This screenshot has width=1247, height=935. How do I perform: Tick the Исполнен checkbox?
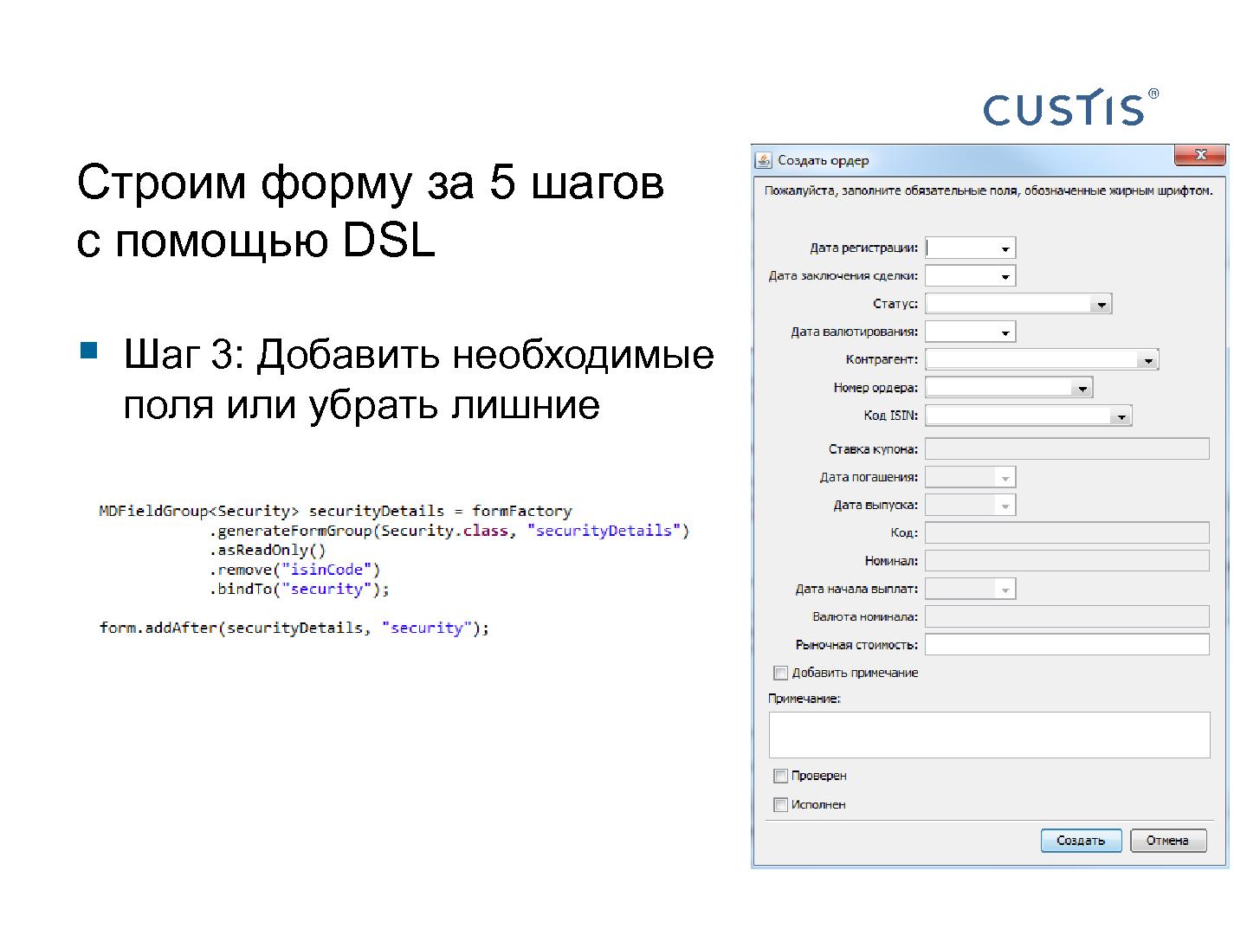pyautogui.click(x=780, y=804)
